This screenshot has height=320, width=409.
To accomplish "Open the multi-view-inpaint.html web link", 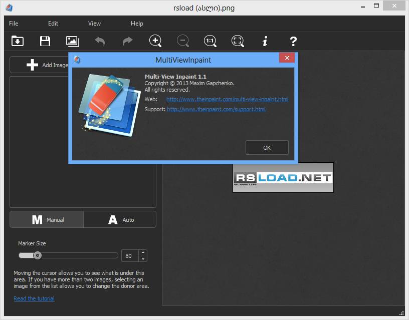I will [x=228, y=99].
